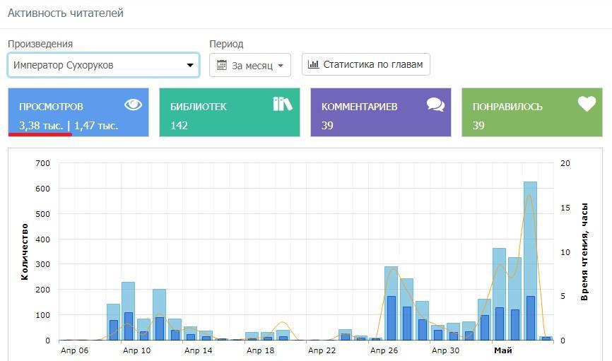Open the Произведения dropdown with Император Сухоруков
612x361 pixels.
tap(103, 65)
